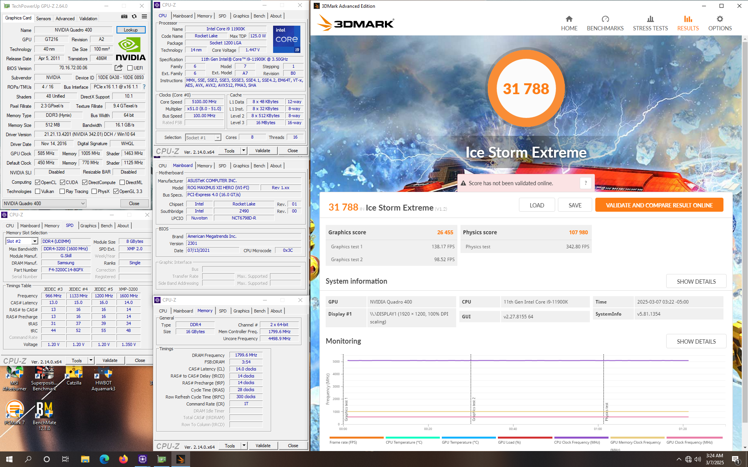
Task: Show details for System information
Action: pos(696,281)
